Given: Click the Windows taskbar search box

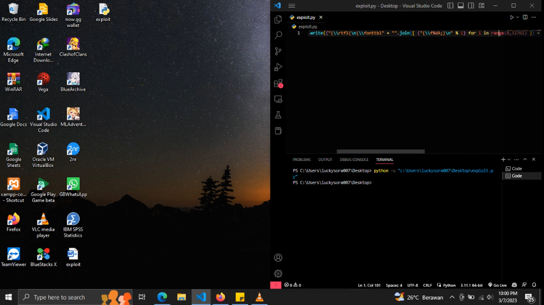Looking at the screenshot, I should (x=75, y=298).
